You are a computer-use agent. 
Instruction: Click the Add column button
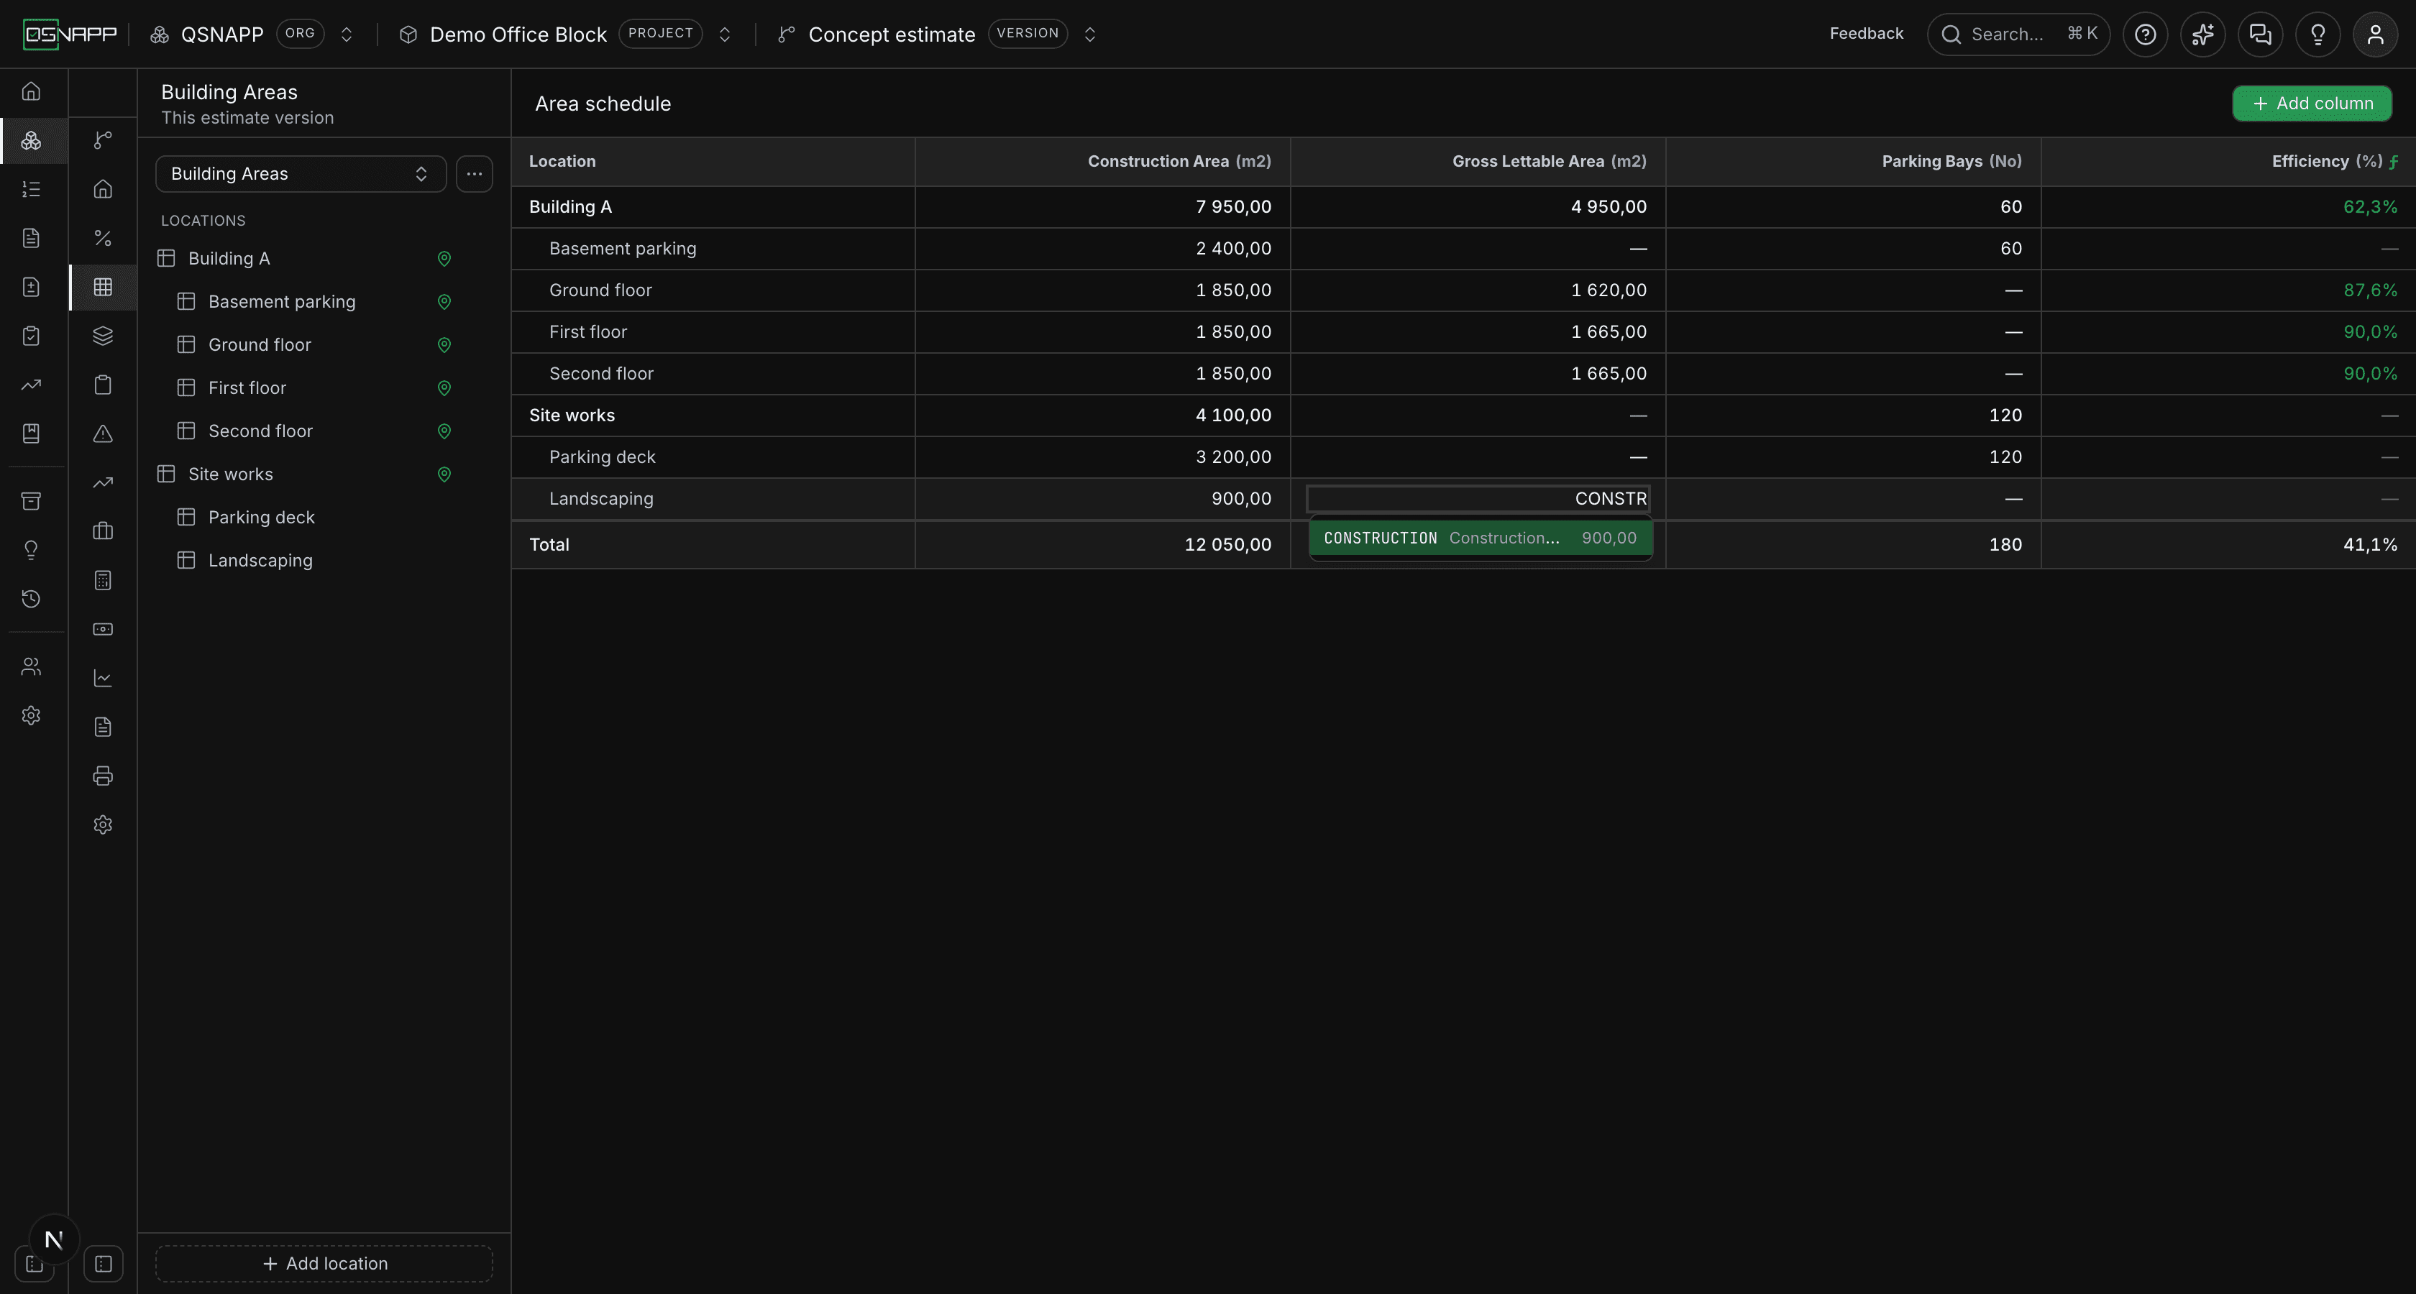(x=2312, y=103)
